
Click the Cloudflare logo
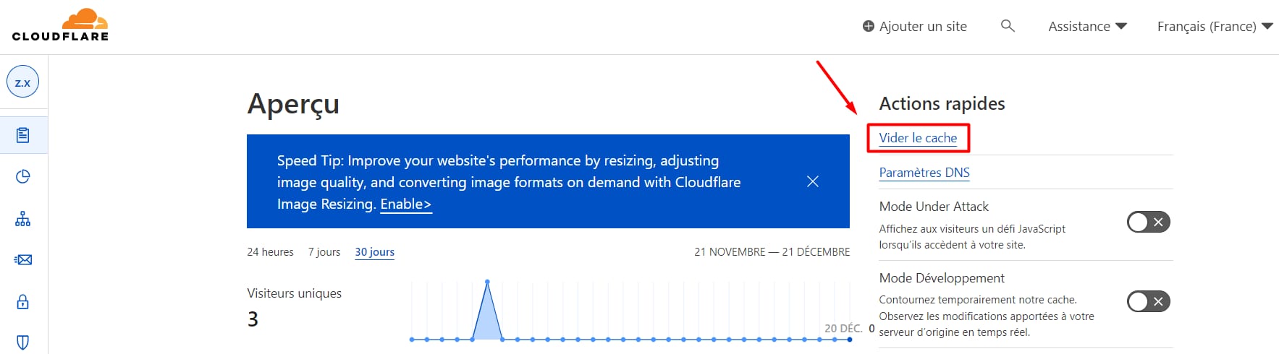tap(60, 25)
